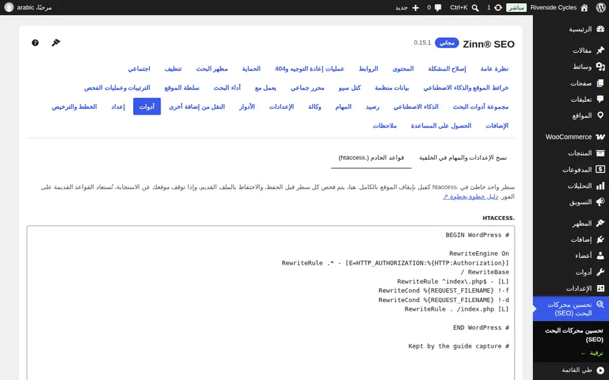609x380 pixels.
Task: Open the ملاحظات tab
Action: point(384,125)
